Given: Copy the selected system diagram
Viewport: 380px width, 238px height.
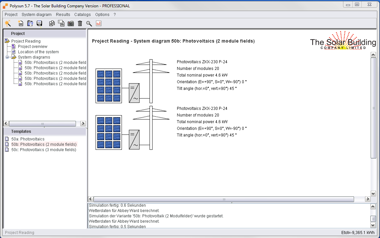Looking at the screenshot, I should [x=52, y=23].
